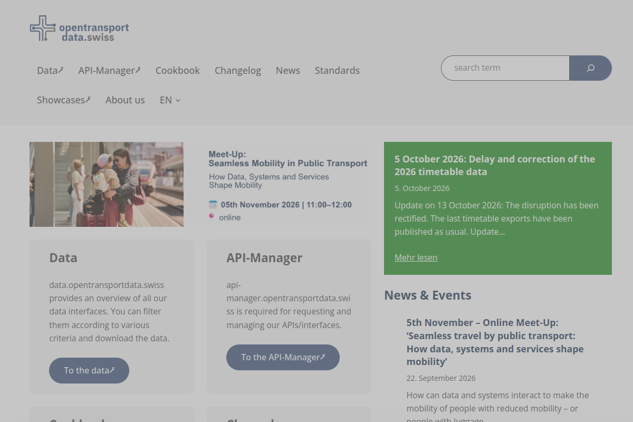The image size is (633, 422).
Task: Go to the Cookbook page
Action: pyautogui.click(x=178, y=70)
